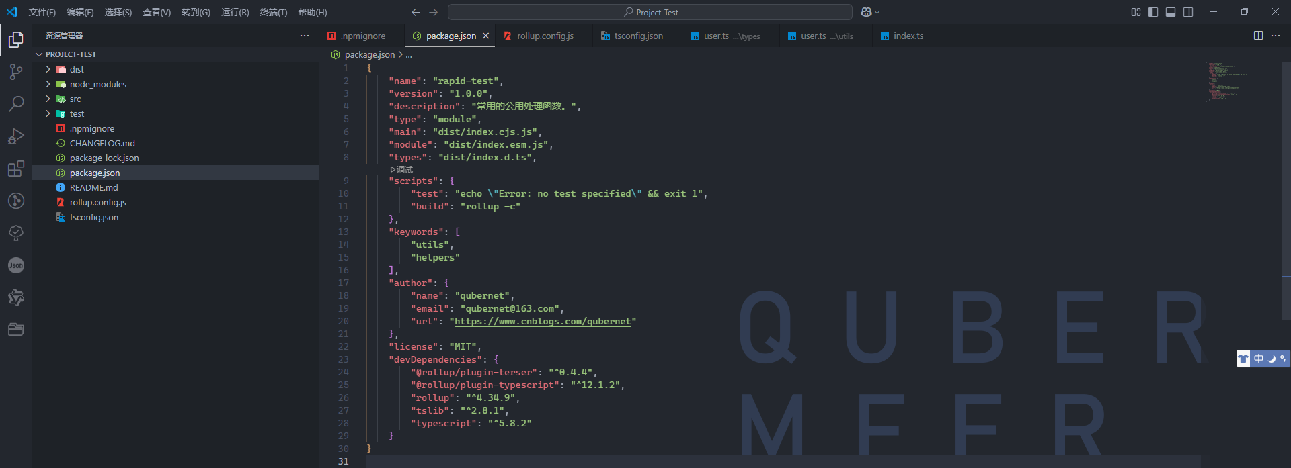
Task: Switch to the user.ts ...\types tab
Action: click(x=732, y=36)
